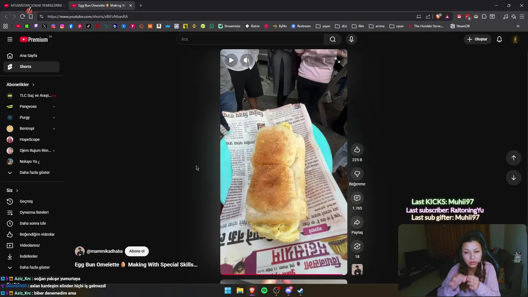Expand the Siz section chevron

pyautogui.click(x=17, y=191)
